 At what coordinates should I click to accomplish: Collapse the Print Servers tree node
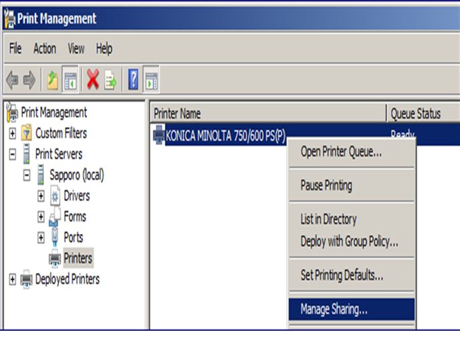click(12, 154)
